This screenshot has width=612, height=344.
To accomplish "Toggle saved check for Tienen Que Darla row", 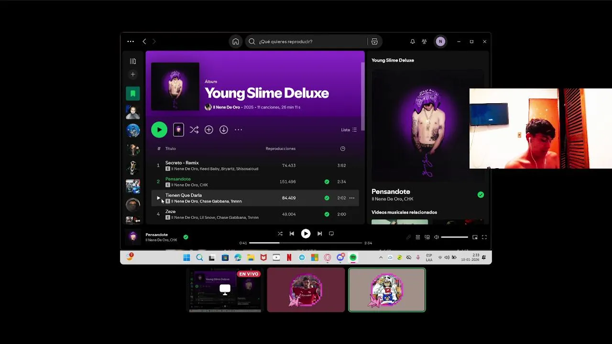I will [327, 198].
